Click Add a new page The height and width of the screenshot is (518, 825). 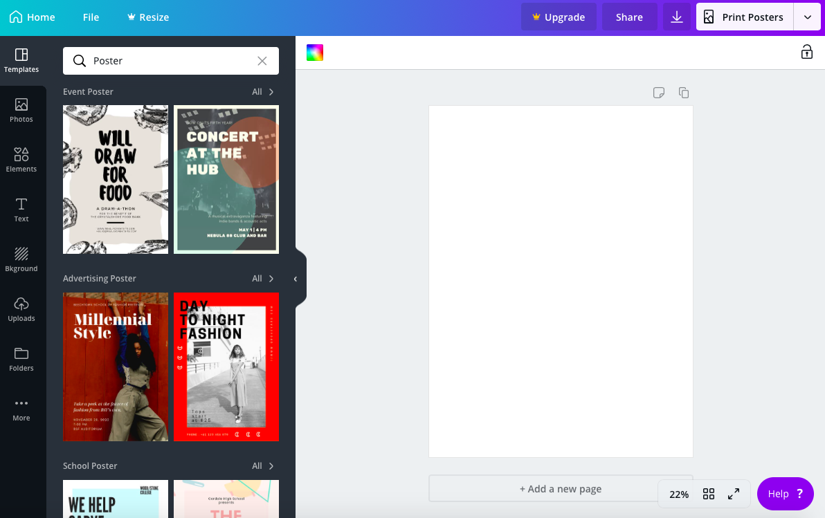pos(561,488)
